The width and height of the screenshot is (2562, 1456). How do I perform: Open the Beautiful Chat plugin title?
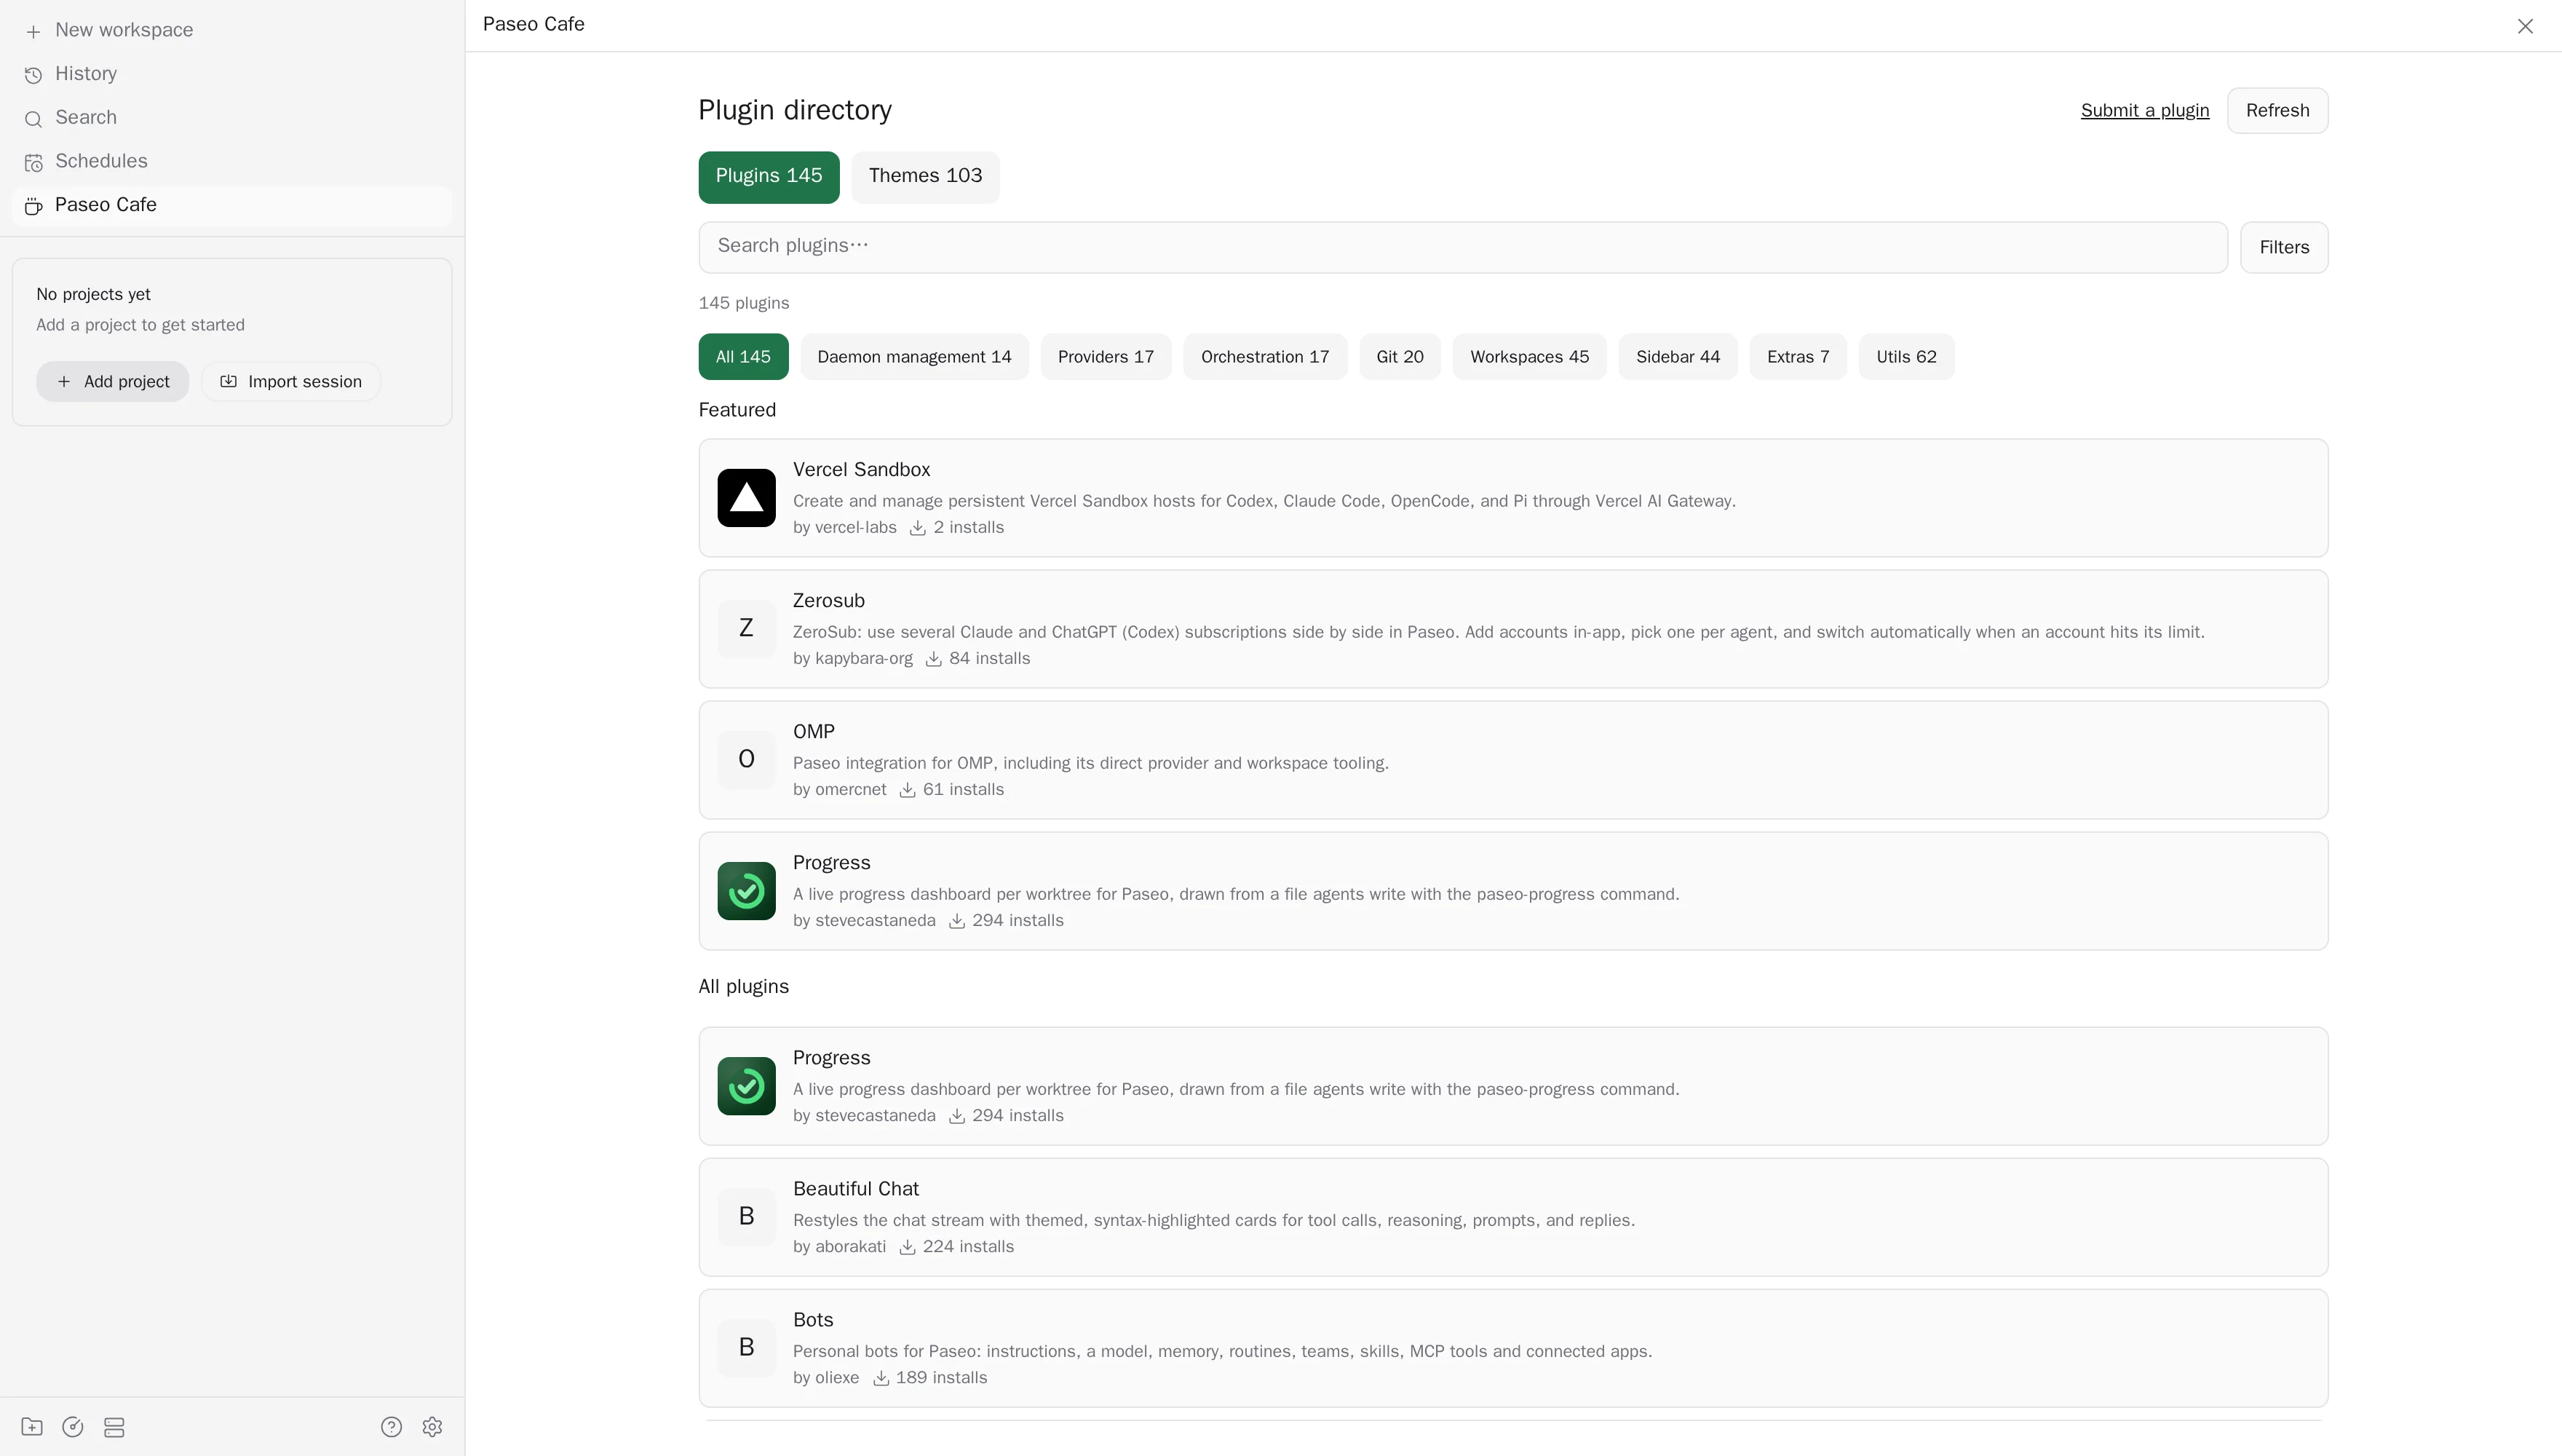coord(856,1188)
